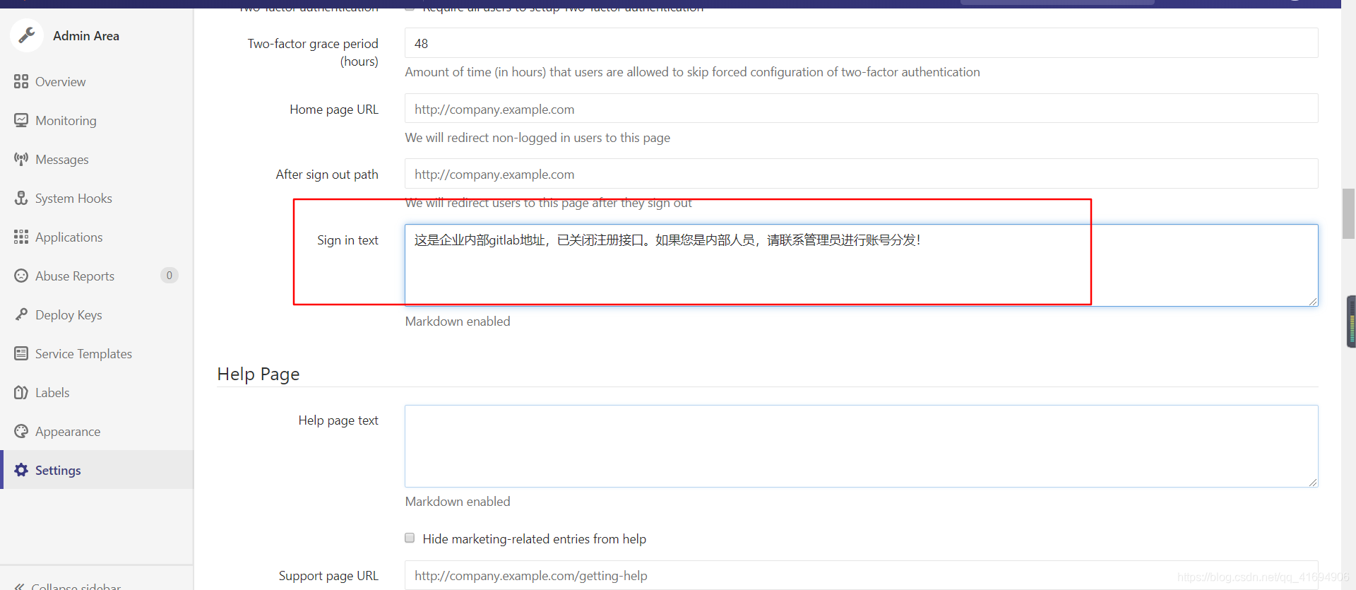Click the Abuse Reports face icon
The width and height of the screenshot is (1356, 590).
[21, 276]
